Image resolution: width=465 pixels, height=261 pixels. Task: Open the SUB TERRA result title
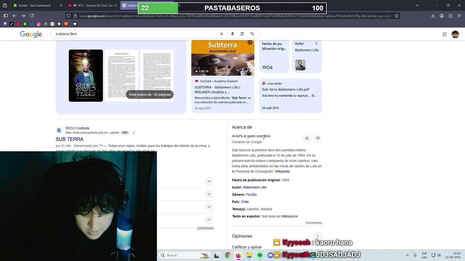click(69, 139)
